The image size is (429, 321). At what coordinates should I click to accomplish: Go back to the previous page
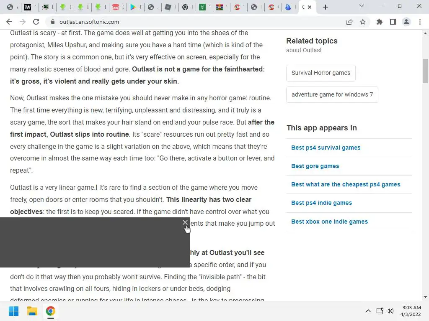[9, 22]
